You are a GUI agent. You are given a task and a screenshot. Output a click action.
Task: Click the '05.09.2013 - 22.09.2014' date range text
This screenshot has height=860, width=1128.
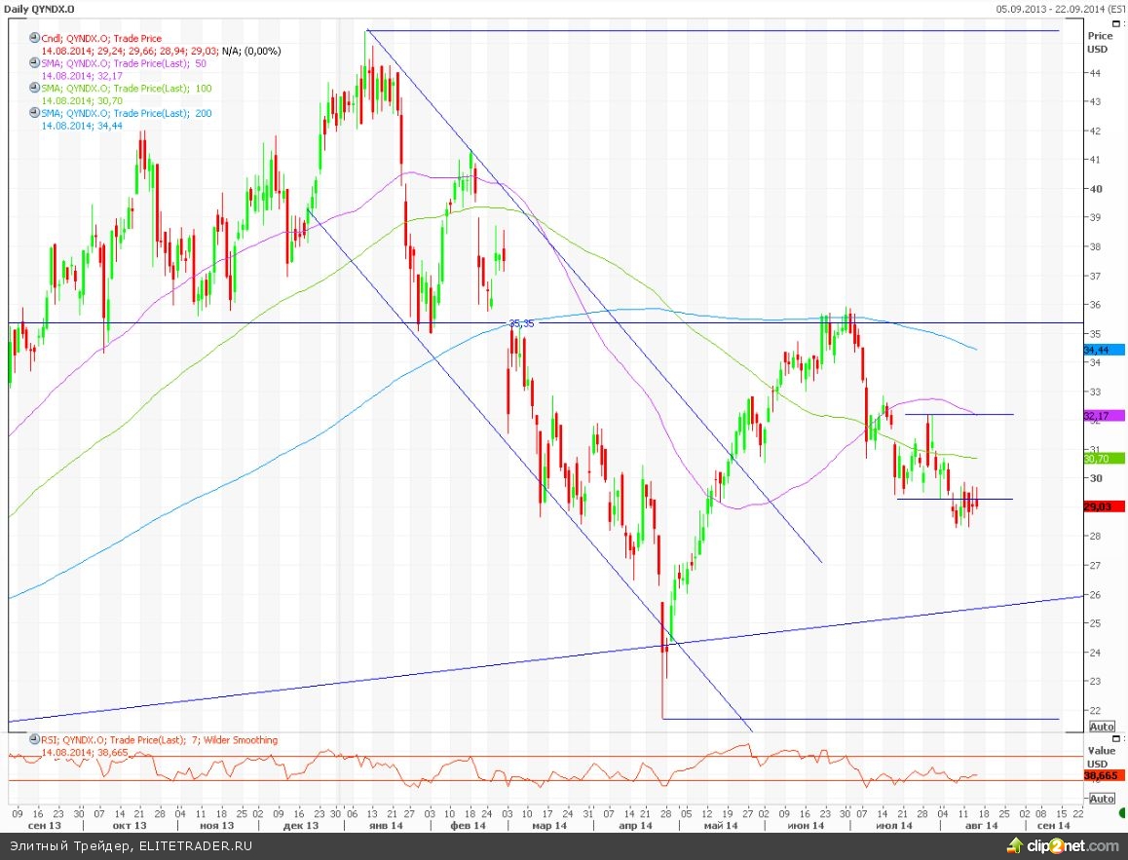(x=1051, y=10)
